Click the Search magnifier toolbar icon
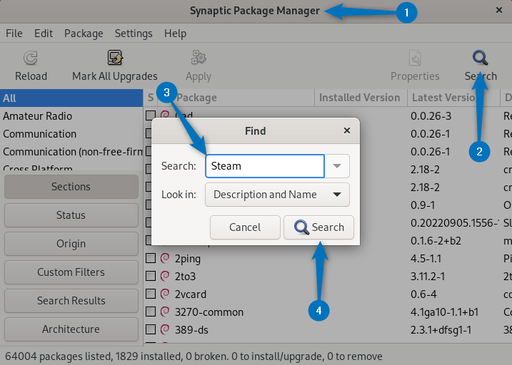Image resolution: width=512 pixels, height=365 pixels. tap(481, 58)
